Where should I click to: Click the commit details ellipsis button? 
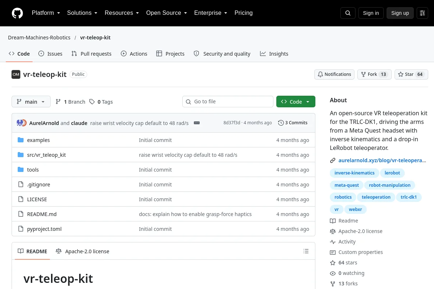[x=197, y=123]
